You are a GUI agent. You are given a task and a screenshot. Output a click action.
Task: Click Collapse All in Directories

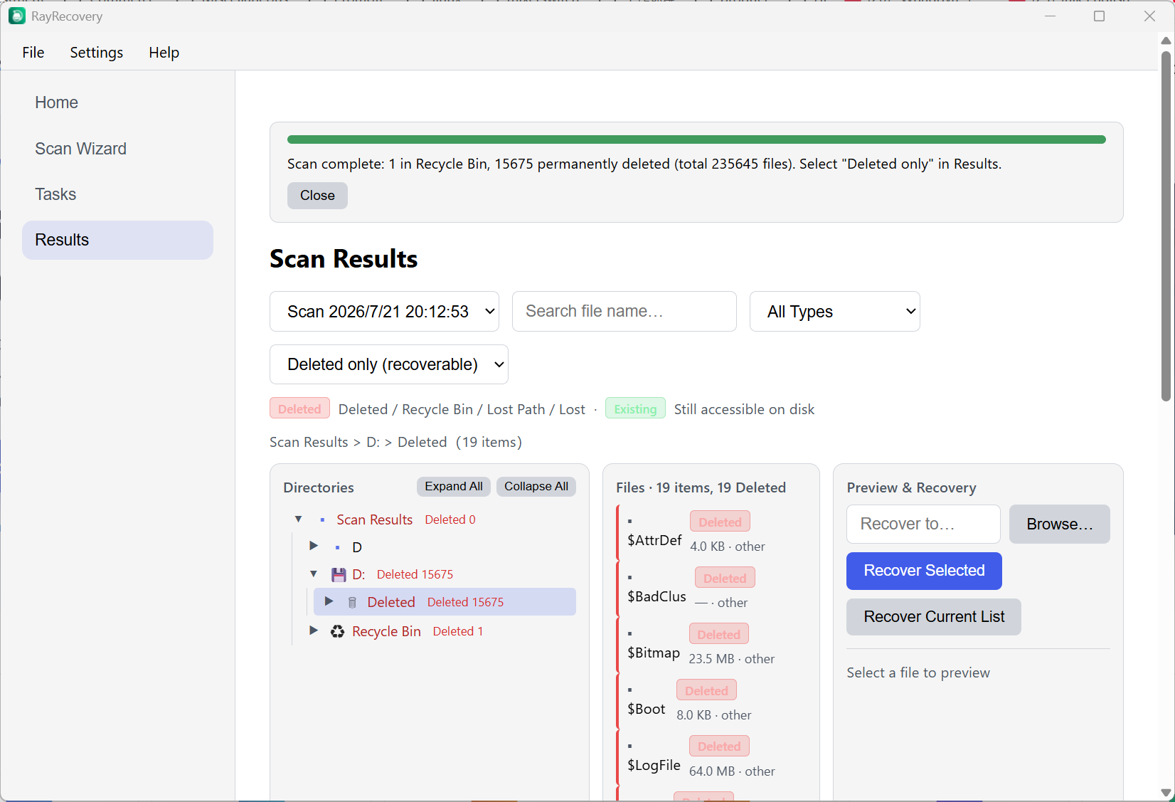click(x=536, y=487)
